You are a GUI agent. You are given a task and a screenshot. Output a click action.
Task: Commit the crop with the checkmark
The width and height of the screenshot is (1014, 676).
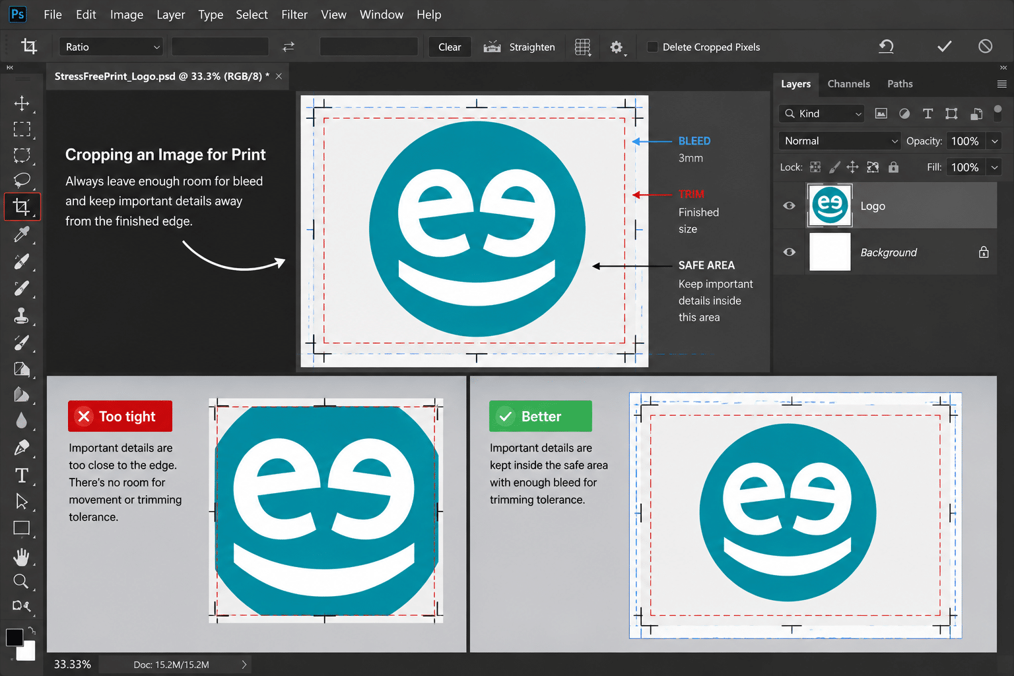[945, 46]
